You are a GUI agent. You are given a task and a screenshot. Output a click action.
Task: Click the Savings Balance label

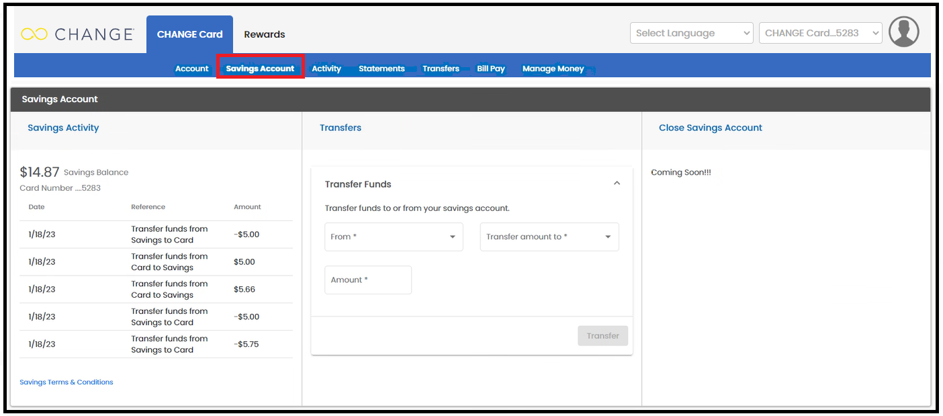coord(96,172)
